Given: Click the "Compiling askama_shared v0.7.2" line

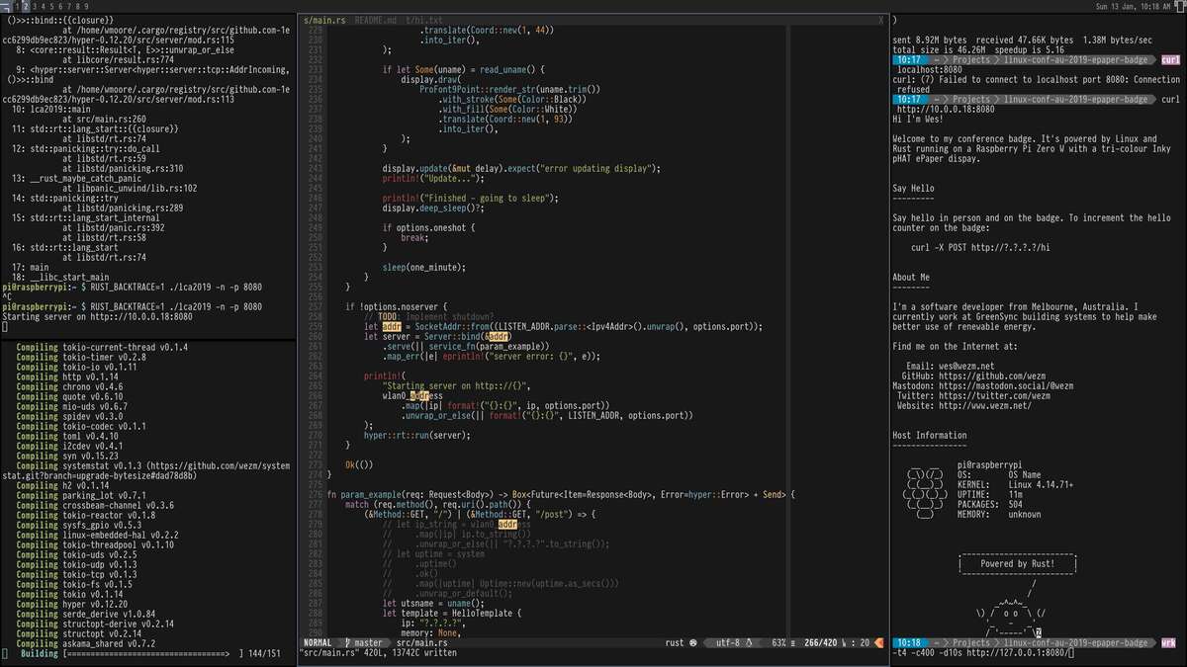Looking at the screenshot, I should point(85,643).
